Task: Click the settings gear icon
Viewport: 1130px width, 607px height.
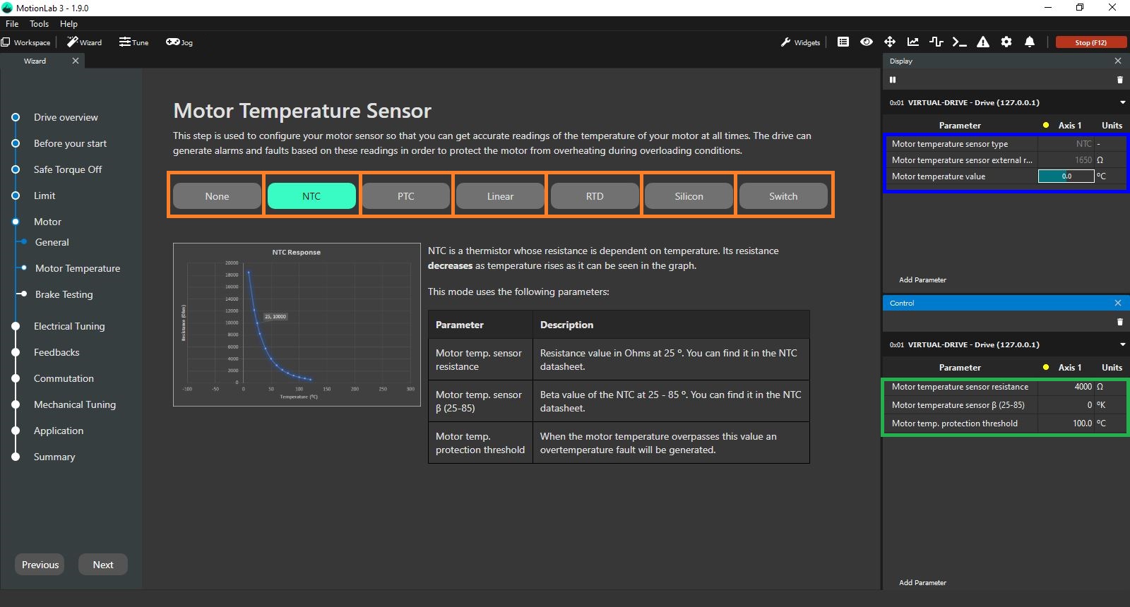Action: click(x=1006, y=42)
